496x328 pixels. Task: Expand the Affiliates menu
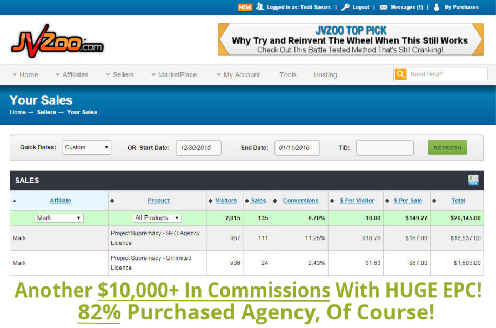pyautogui.click(x=72, y=75)
